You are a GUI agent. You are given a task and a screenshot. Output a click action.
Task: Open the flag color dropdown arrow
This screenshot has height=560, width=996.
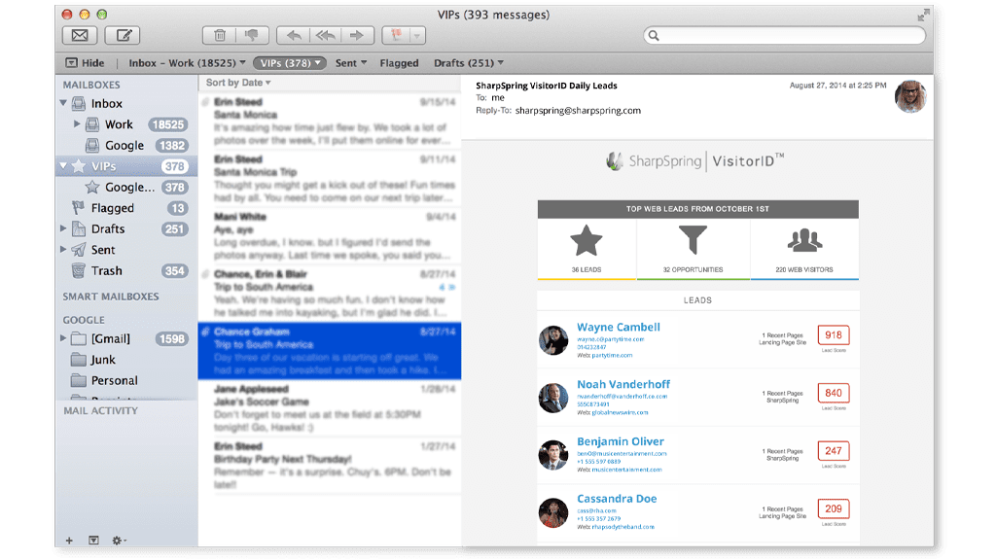[x=417, y=36]
